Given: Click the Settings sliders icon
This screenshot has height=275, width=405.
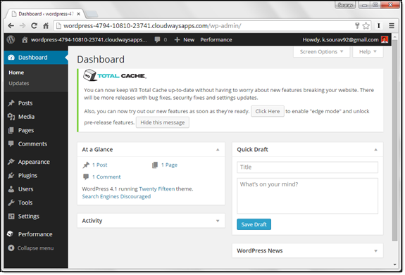Looking at the screenshot, I should pyautogui.click(x=11, y=216).
